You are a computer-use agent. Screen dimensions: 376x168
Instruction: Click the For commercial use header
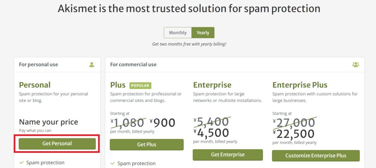[133, 65]
